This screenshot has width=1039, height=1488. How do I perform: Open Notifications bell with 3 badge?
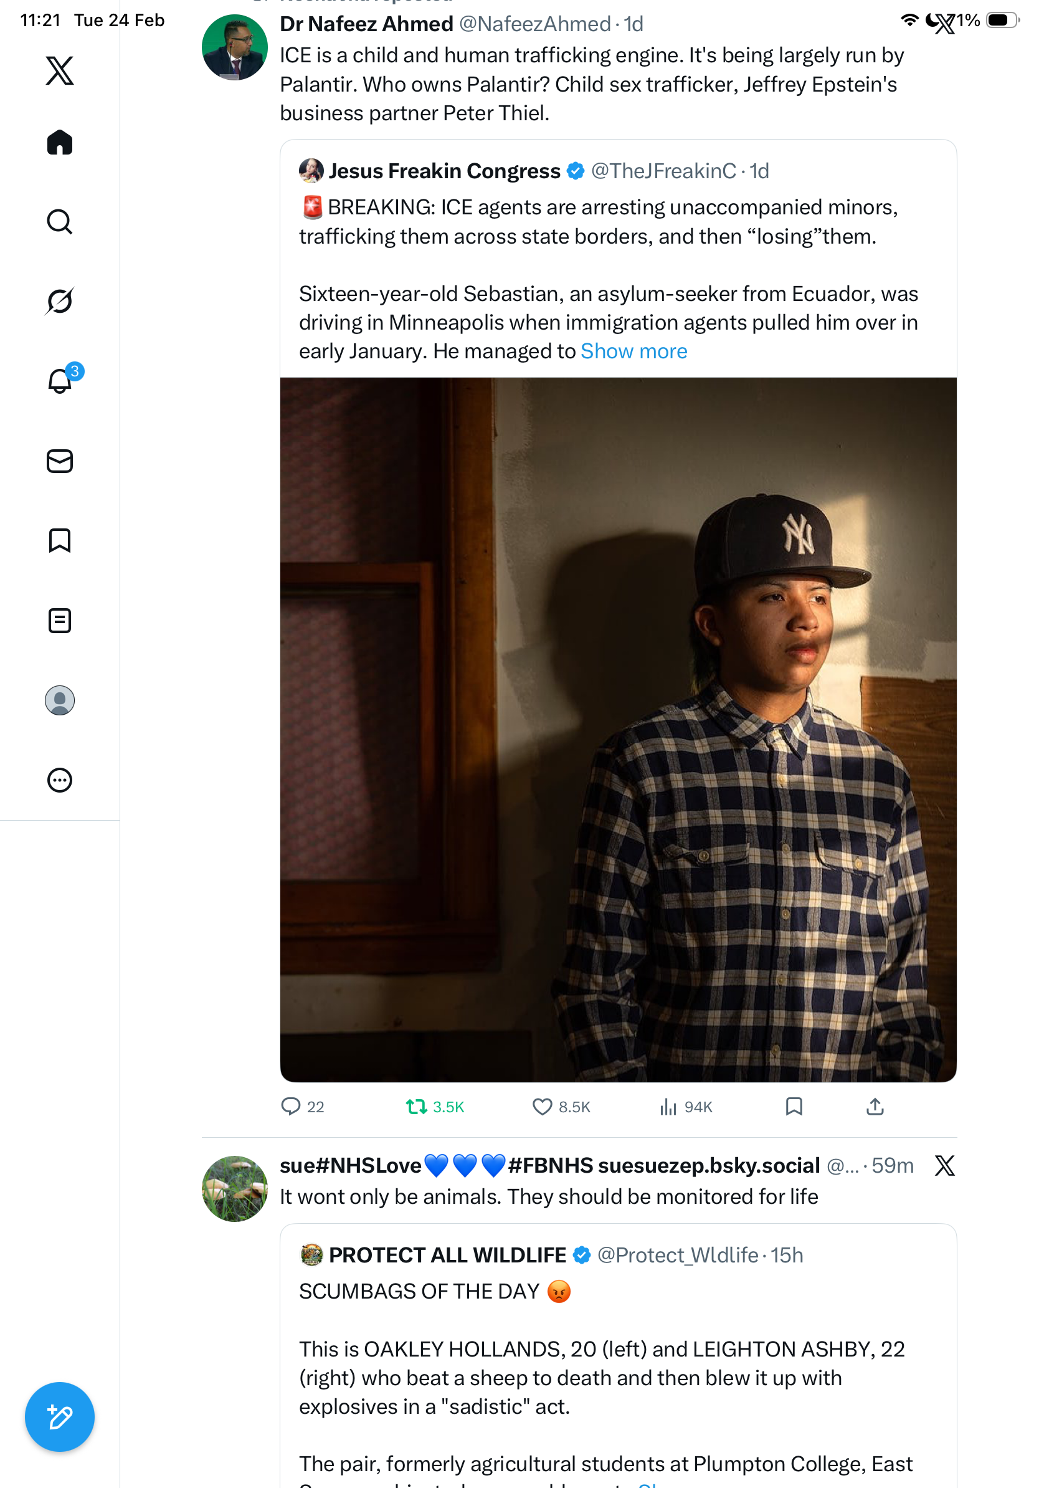[60, 381]
